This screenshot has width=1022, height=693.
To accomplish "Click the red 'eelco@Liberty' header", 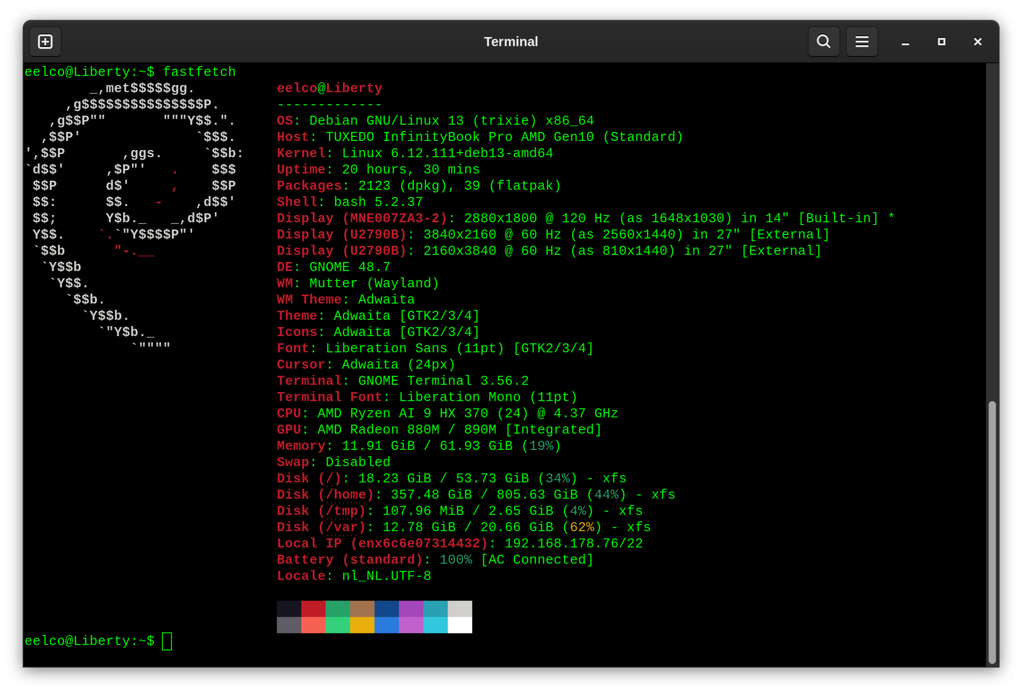I will pyautogui.click(x=330, y=88).
